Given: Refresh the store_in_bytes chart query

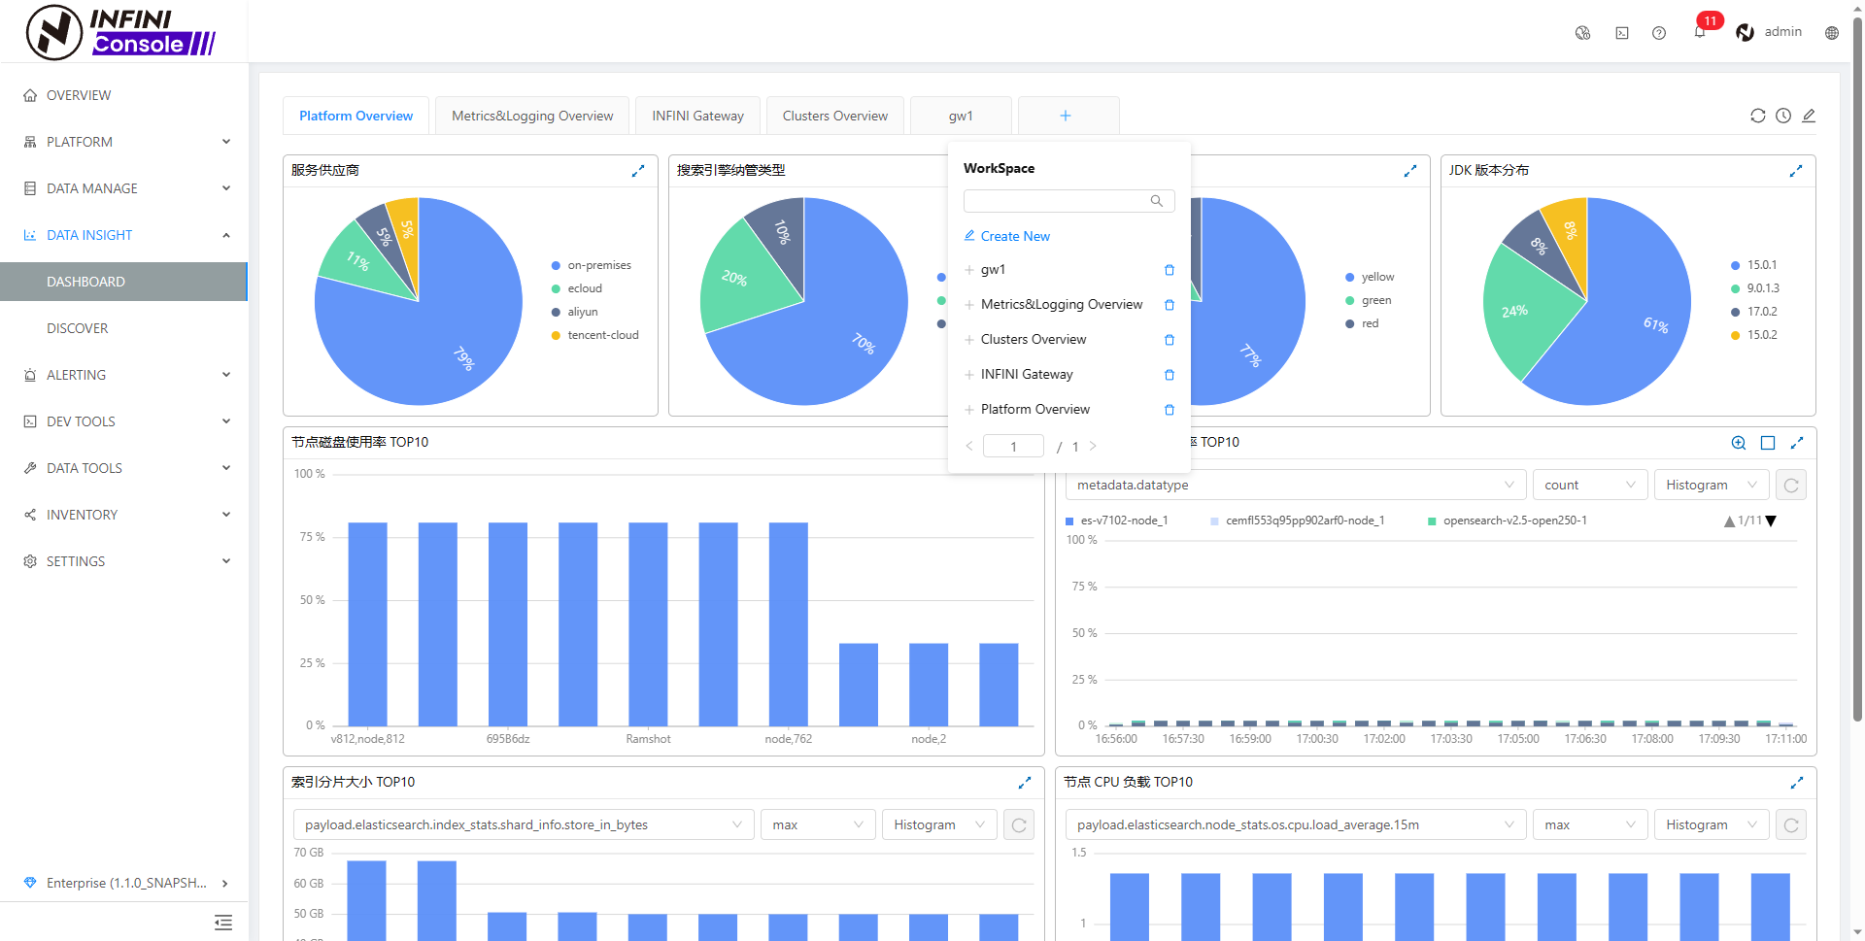Looking at the screenshot, I should 1019,824.
